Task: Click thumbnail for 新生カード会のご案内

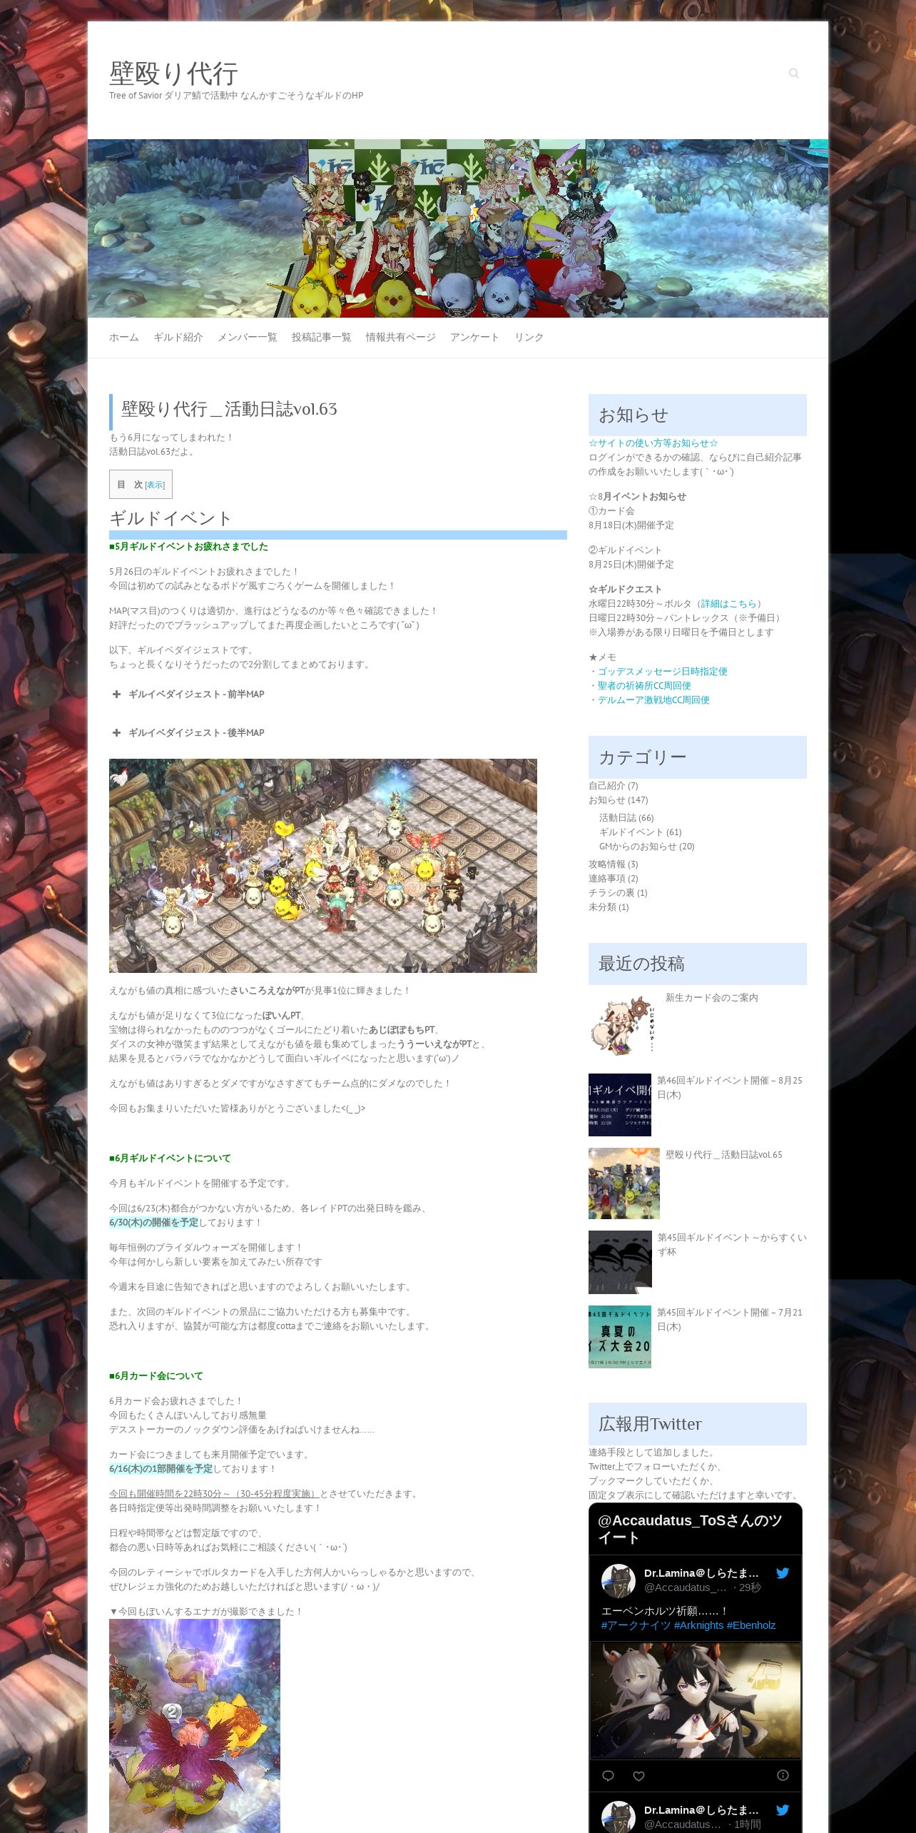Action: tap(624, 1026)
